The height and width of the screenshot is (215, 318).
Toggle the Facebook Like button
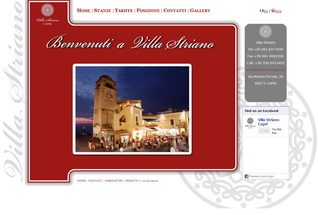[264, 131]
